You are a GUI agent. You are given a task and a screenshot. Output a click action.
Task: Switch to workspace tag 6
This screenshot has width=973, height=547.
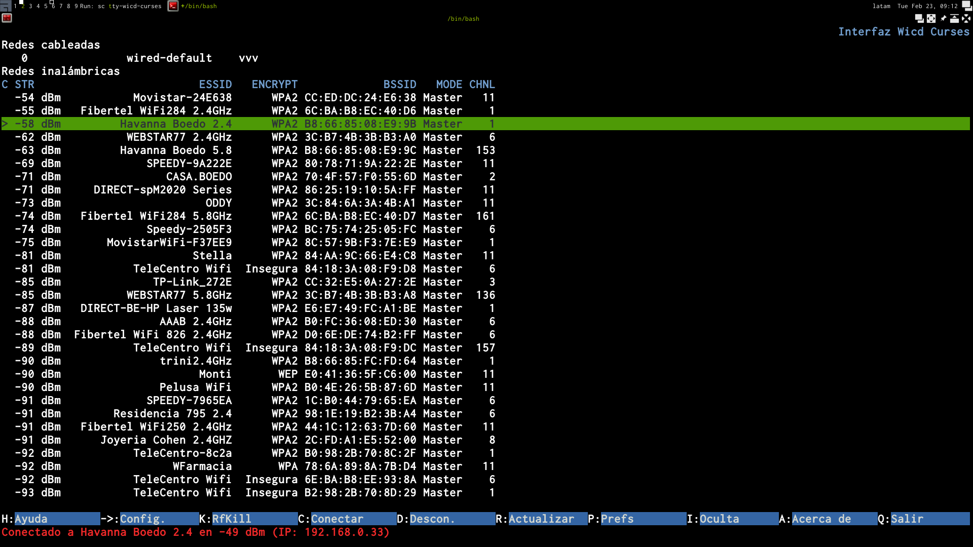53,6
